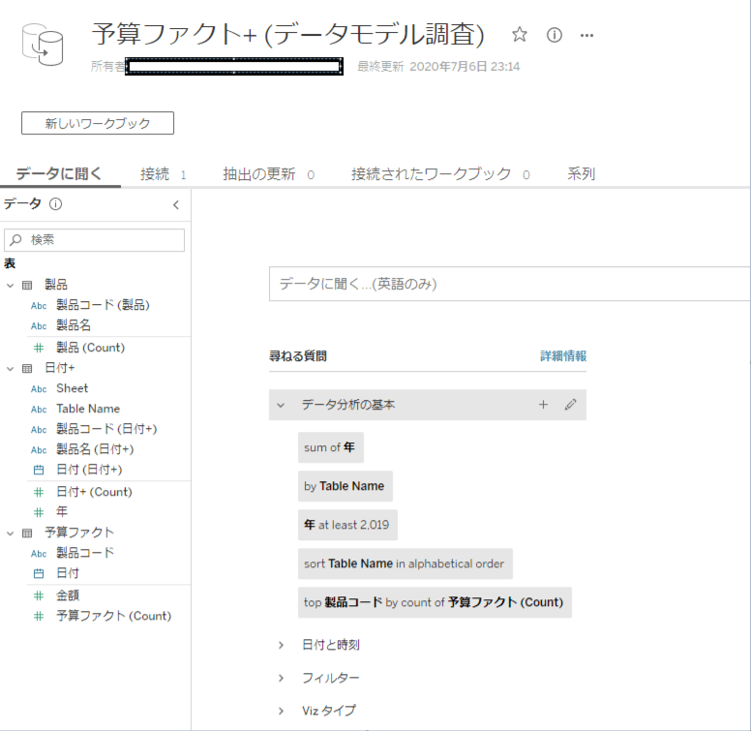This screenshot has height=731, width=751.
Task: Click Abc icon of Sheet field
Action: pos(39,389)
